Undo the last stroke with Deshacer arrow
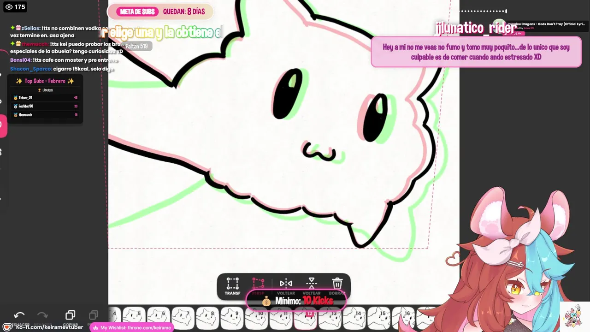The height and width of the screenshot is (332, 590). pyautogui.click(x=19, y=315)
